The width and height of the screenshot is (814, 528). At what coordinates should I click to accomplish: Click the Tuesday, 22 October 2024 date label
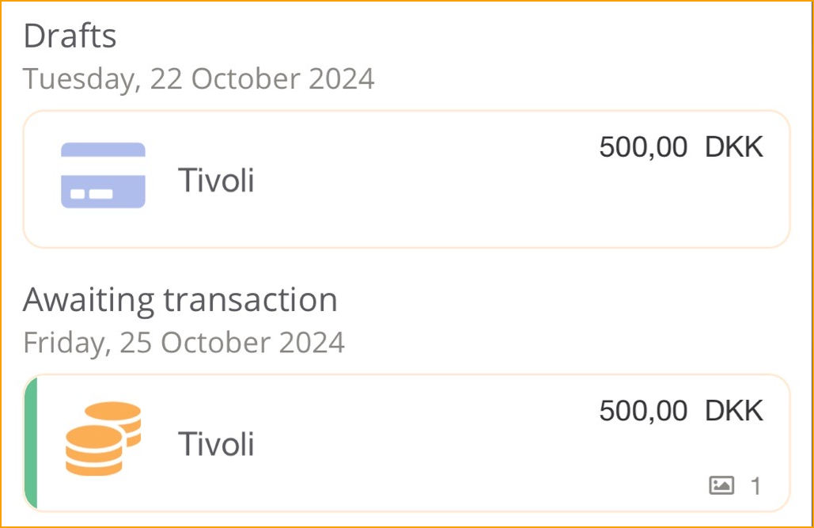pyautogui.click(x=199, y=79)
